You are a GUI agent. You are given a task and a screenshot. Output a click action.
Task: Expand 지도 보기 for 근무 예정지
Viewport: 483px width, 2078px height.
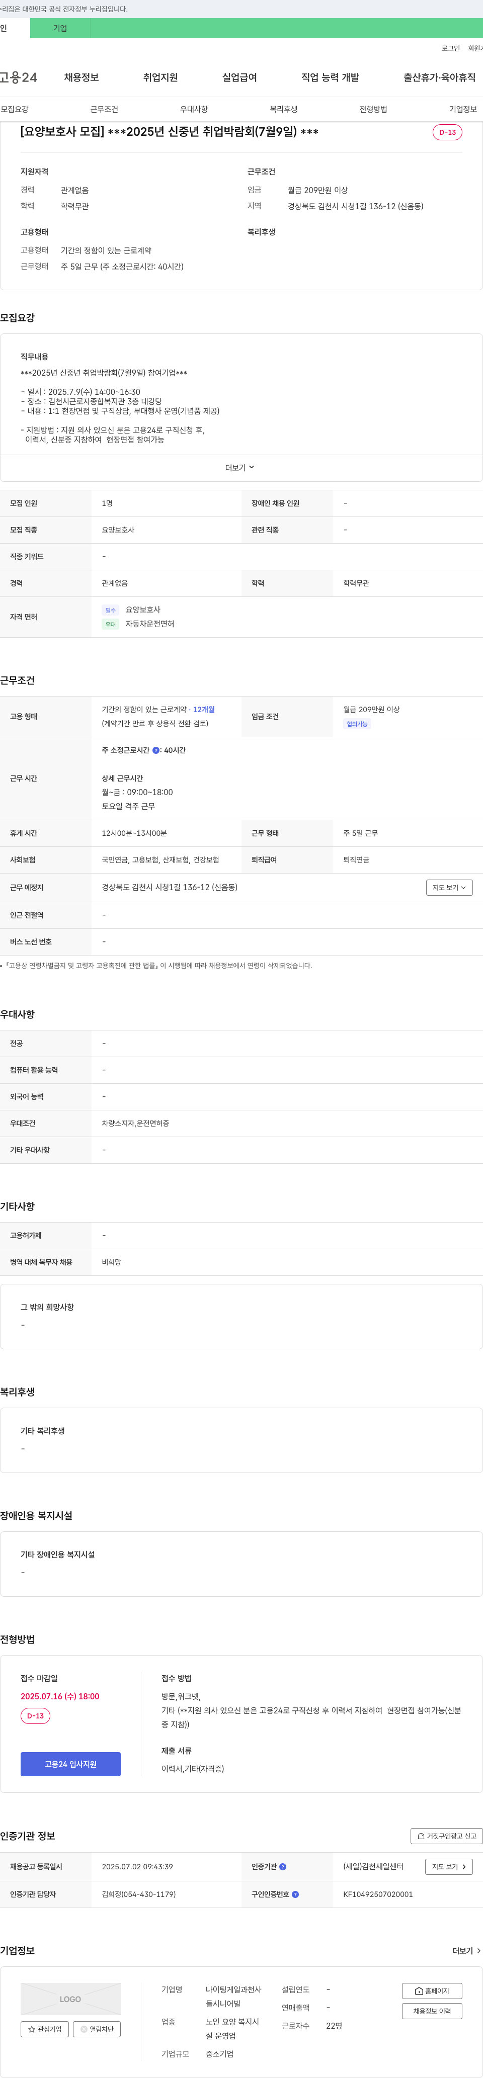[x=449, y=887]
